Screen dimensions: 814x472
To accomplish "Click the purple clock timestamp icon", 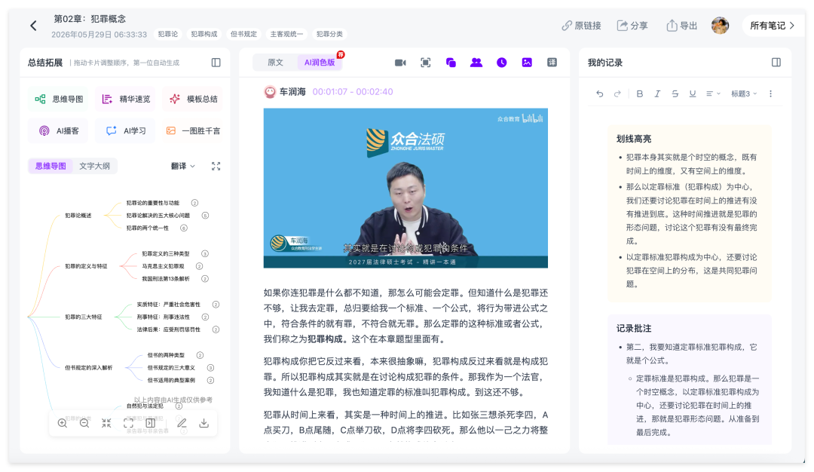I will [x=501, y=63].
